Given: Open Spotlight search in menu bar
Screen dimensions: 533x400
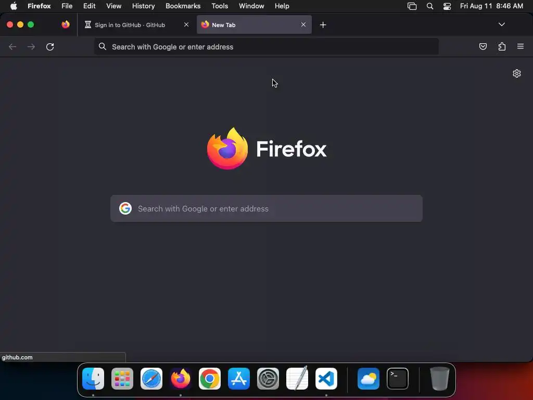Looking at the screenshot, I should click(429, 6).
